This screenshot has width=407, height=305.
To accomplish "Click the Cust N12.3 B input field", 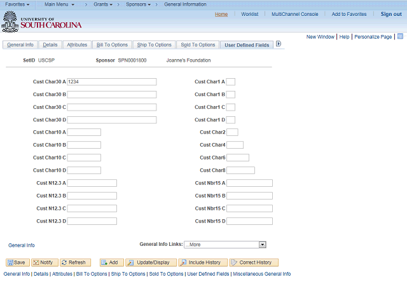I will 92,196.
